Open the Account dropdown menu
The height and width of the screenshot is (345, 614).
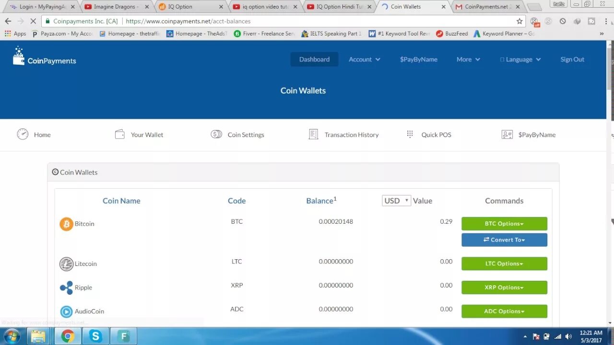tap(365, 59)
